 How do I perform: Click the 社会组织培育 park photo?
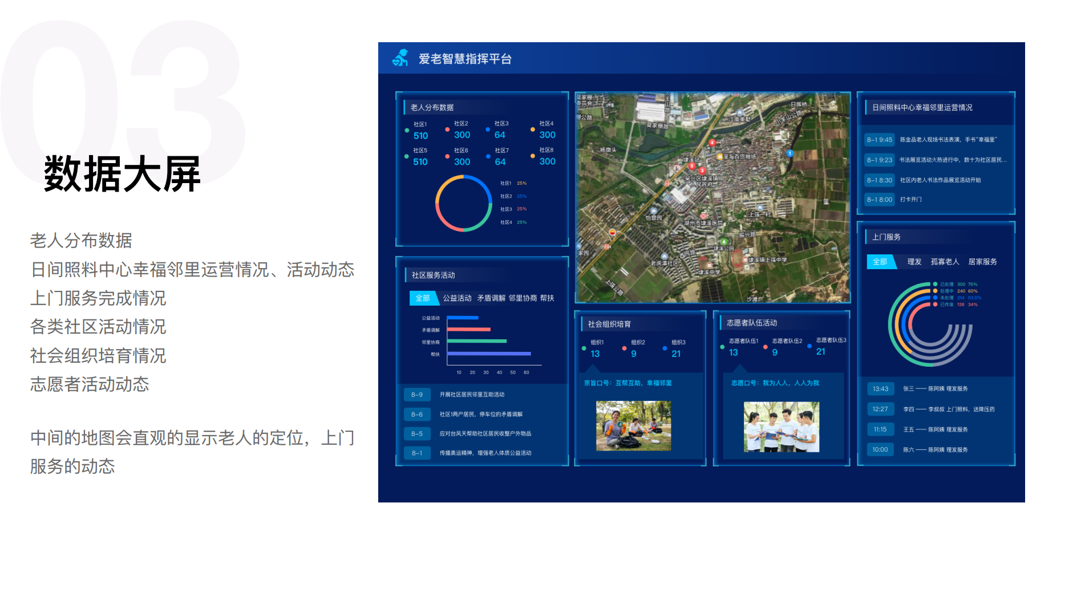tap(633, 425)
